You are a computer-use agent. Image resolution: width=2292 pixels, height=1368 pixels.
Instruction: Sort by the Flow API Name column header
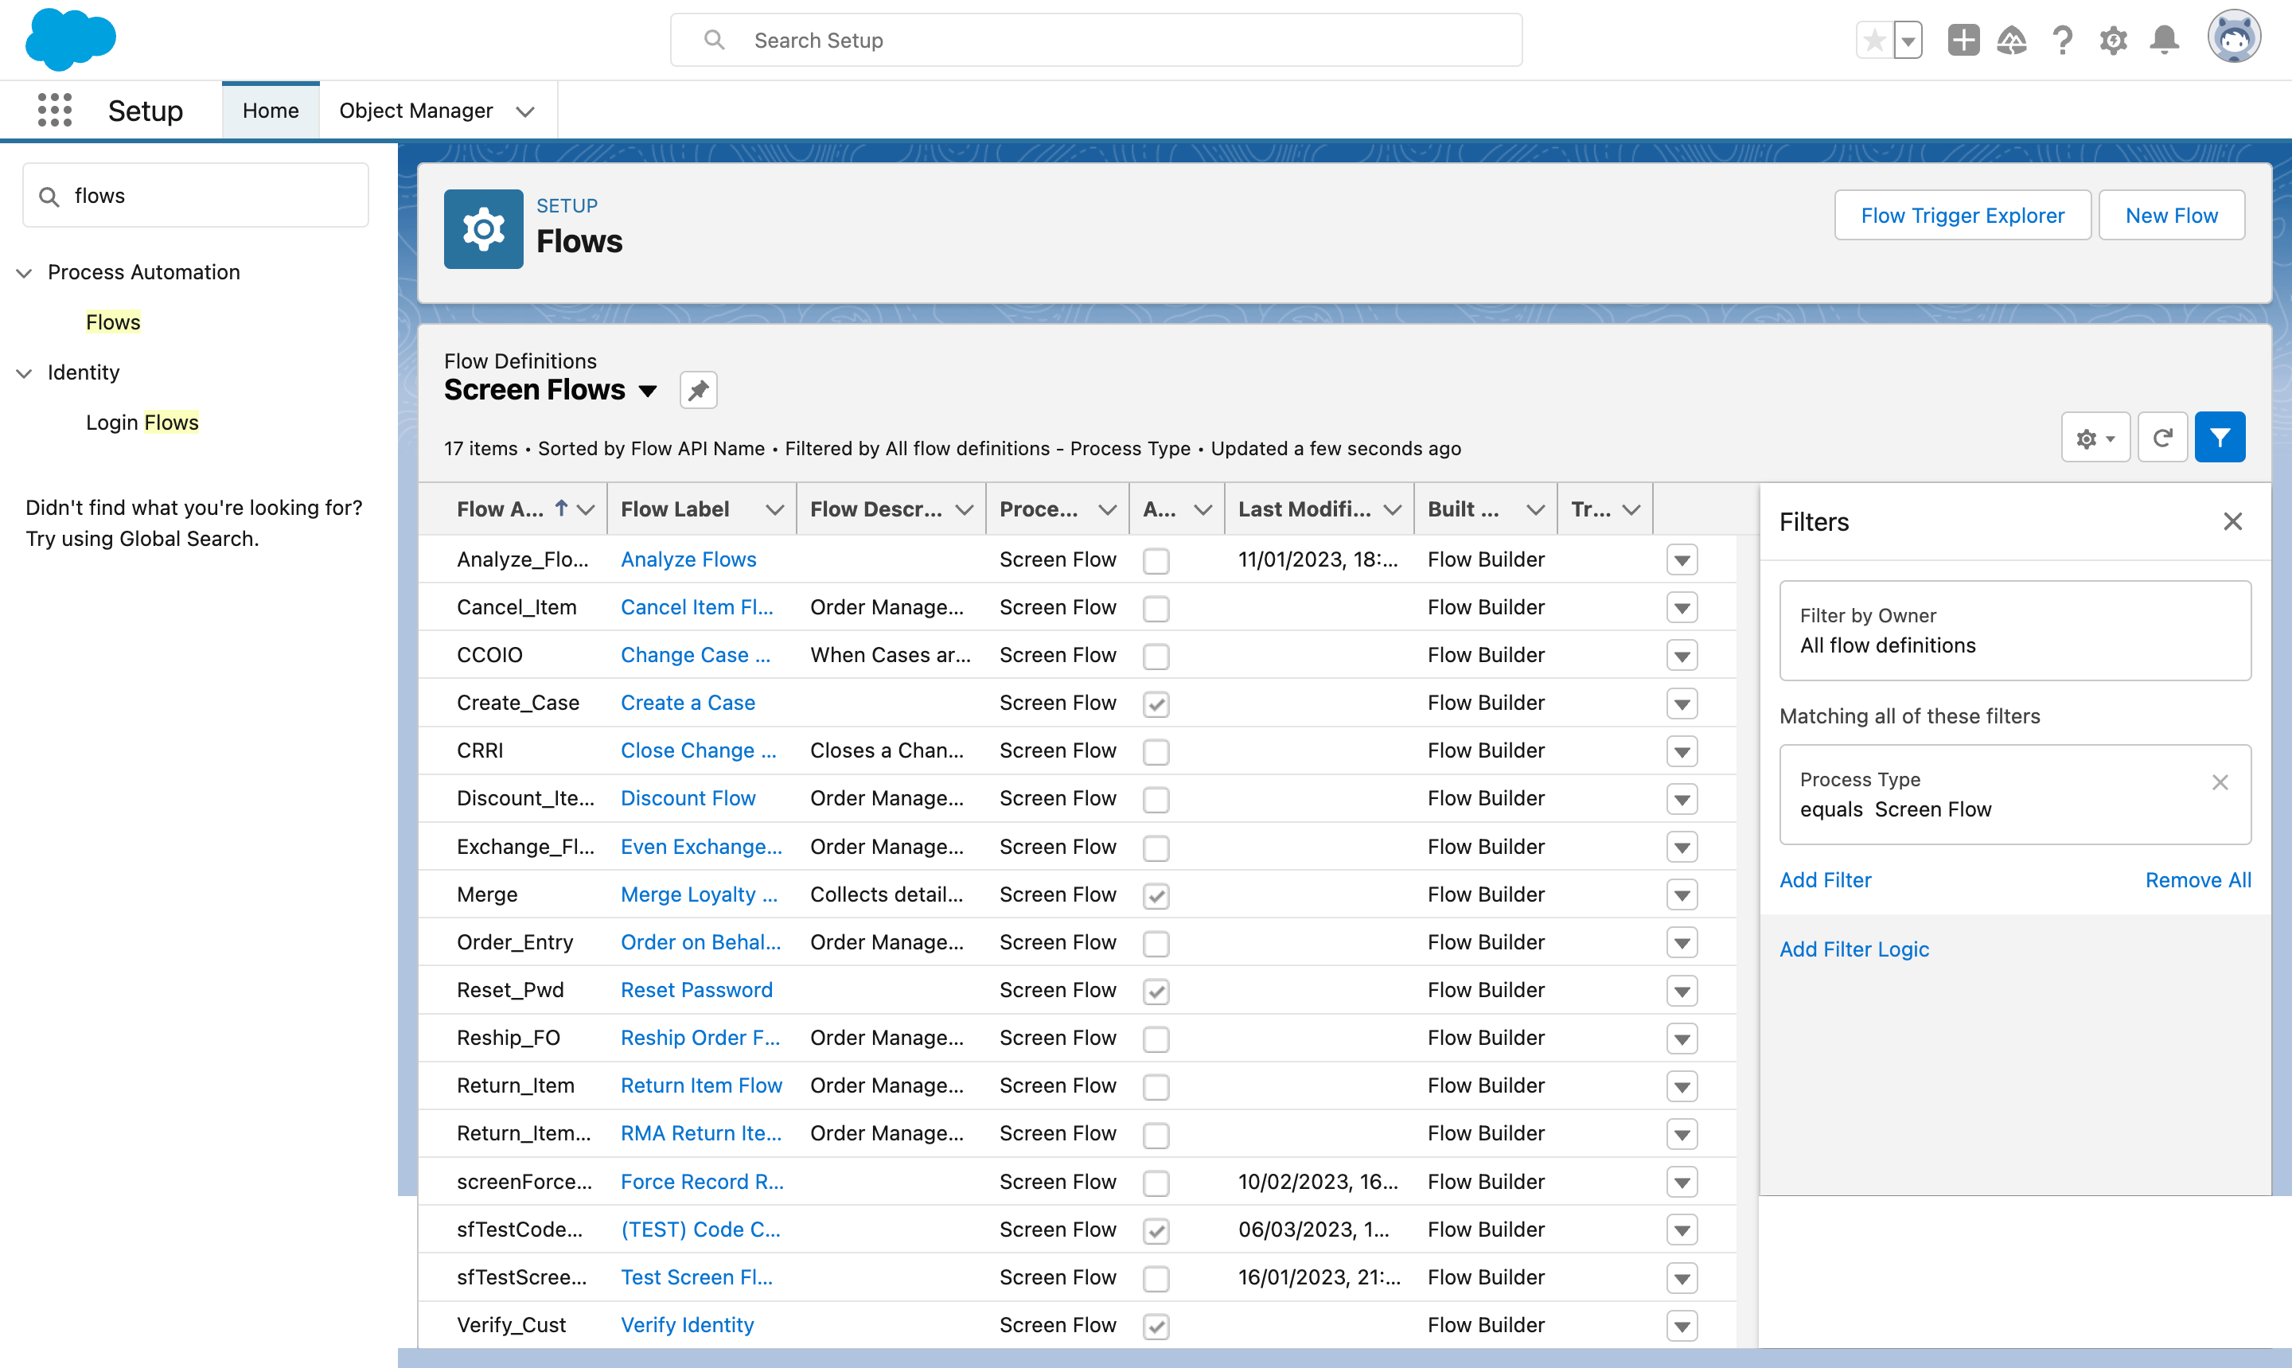tap(501, 510)
